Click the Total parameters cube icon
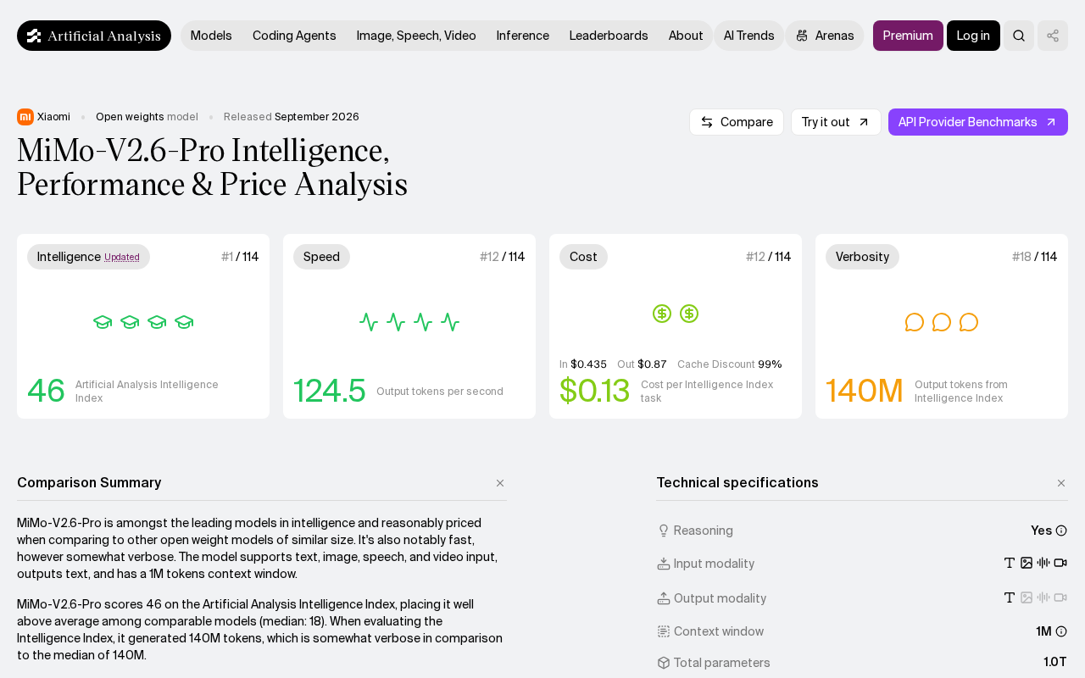The height and width of the screenshot is (678, 1085). pyautogui.click(x=664, y=663)
